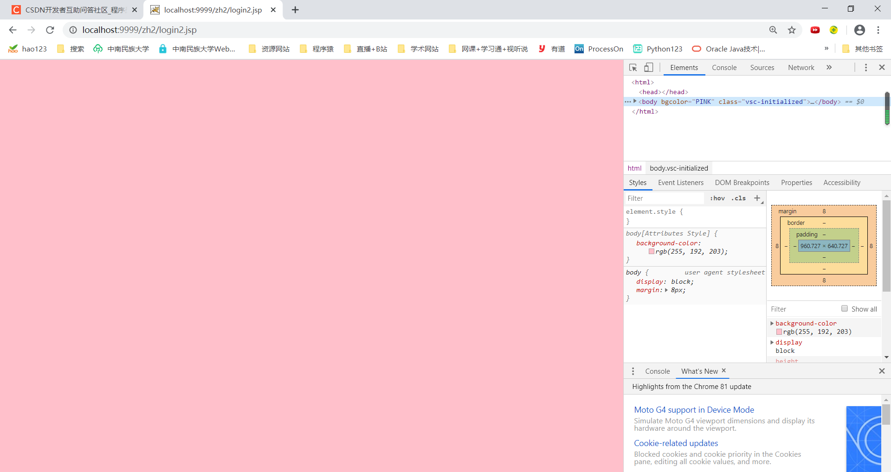Select the html breadcrumb
The height and width of the screenshot is (472, 891).
(634, 168)
